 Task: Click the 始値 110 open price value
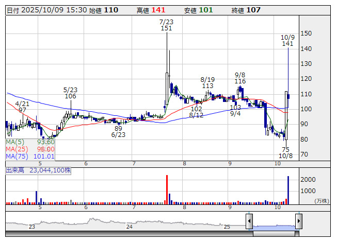point(104,10)
